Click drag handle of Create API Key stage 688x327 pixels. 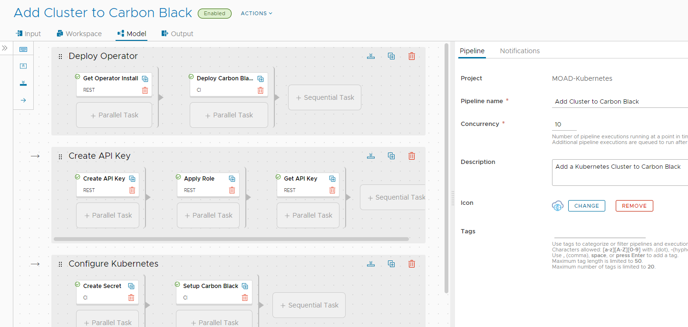(60, 156)
